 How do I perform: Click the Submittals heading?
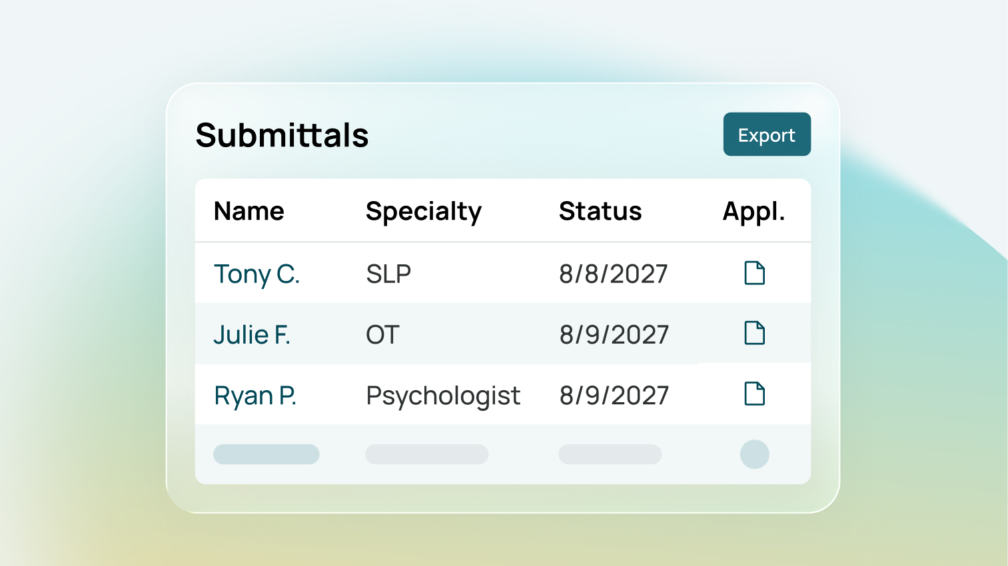282,135
